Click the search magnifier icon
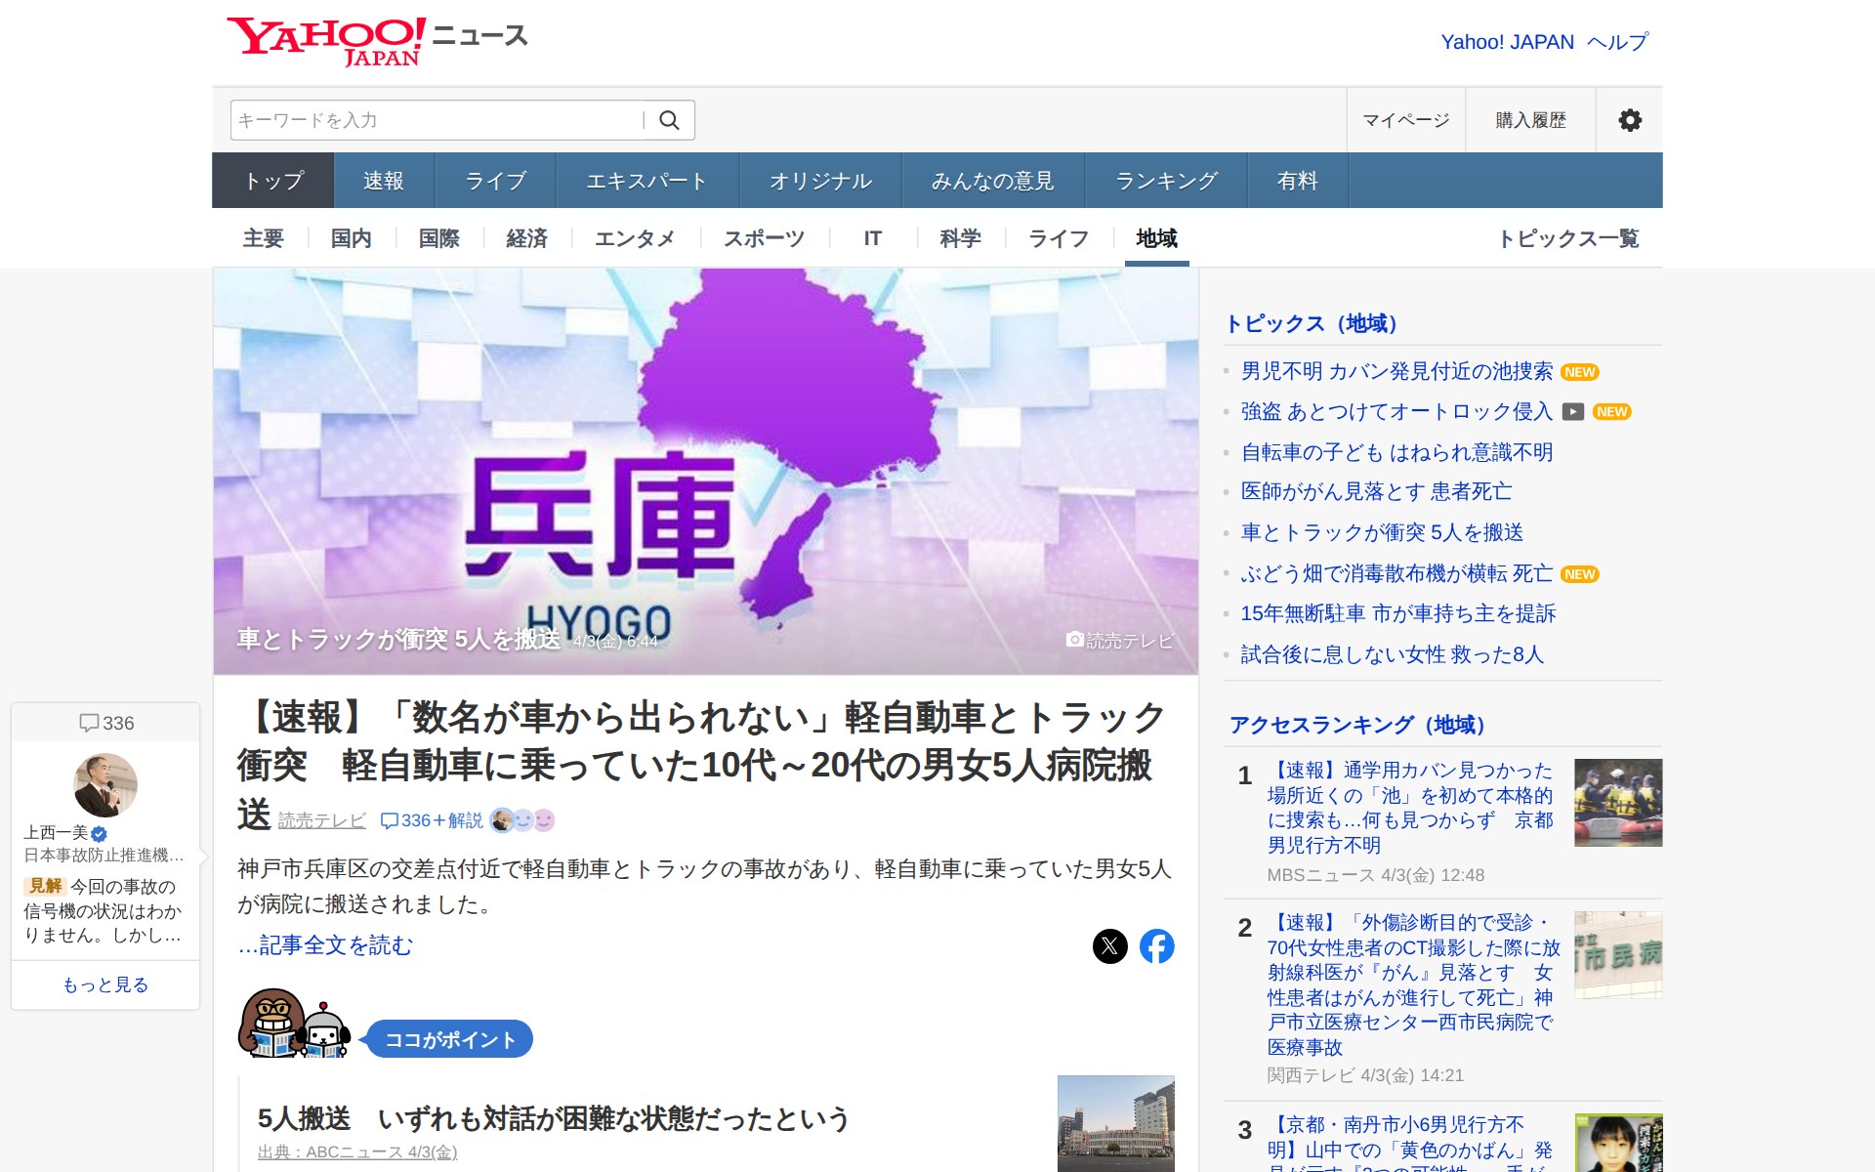This screenshot has width=1875, height=1172. 669,120
